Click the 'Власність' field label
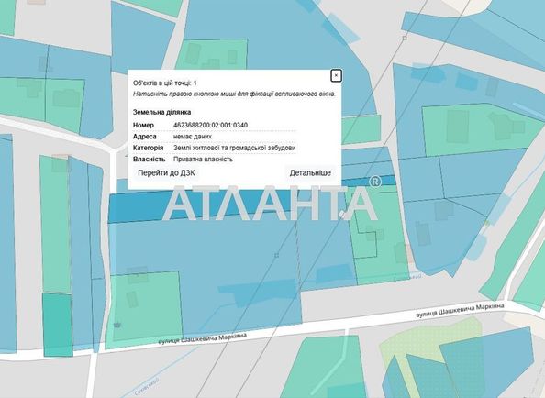The width and height of the screenshot is (545, 398). (150, 160)
